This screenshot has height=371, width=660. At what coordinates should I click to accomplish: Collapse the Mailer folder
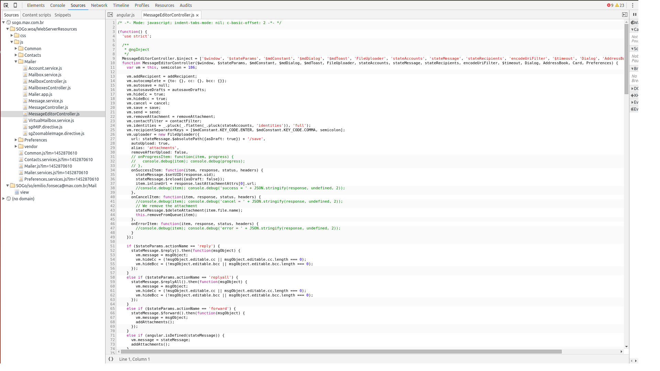point(16,61)
